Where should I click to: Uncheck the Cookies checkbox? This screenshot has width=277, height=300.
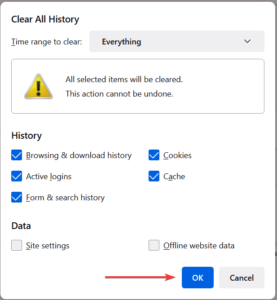(x=154, y=155)
